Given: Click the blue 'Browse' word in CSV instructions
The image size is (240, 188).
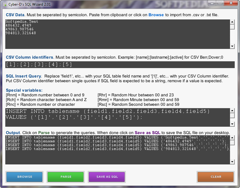Looking at the screenshot, I should (156, 15).
